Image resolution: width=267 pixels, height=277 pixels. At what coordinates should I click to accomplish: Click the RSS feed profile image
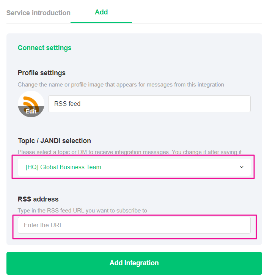pos(31,104)
